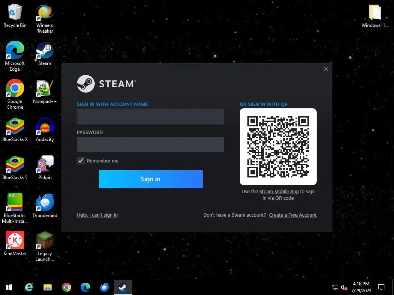
Task: Open Thunderbird from the taskbar
Action: tap(104, 287)
